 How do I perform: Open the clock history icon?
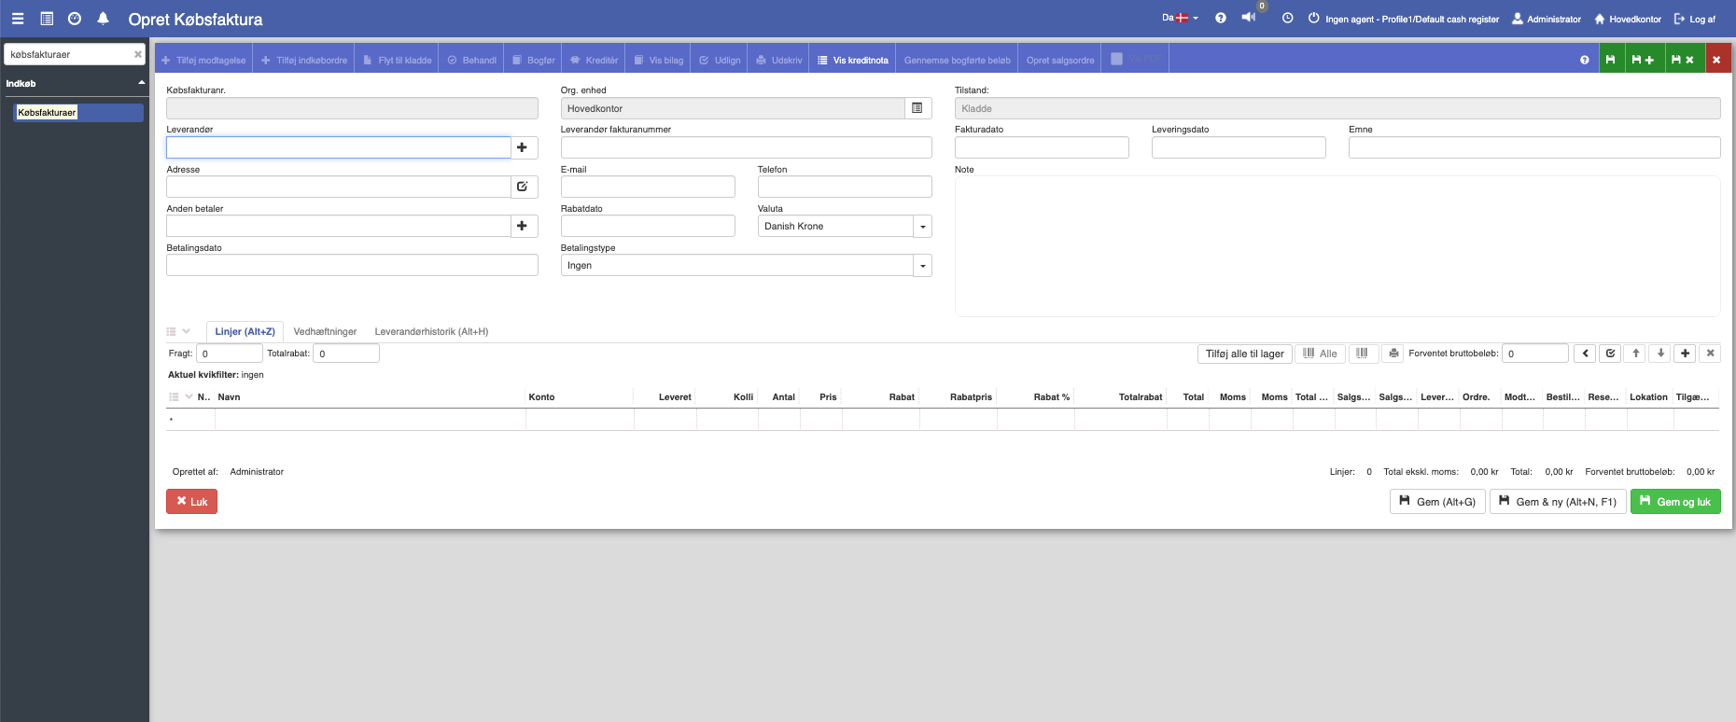point(1288,19)
